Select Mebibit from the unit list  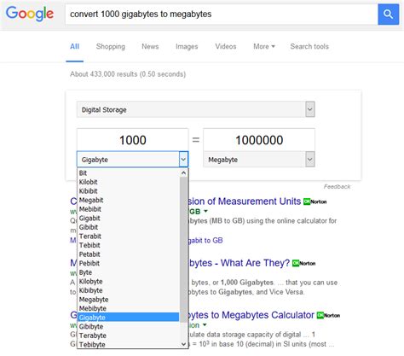pyautogui.click(x=129, y=209)
